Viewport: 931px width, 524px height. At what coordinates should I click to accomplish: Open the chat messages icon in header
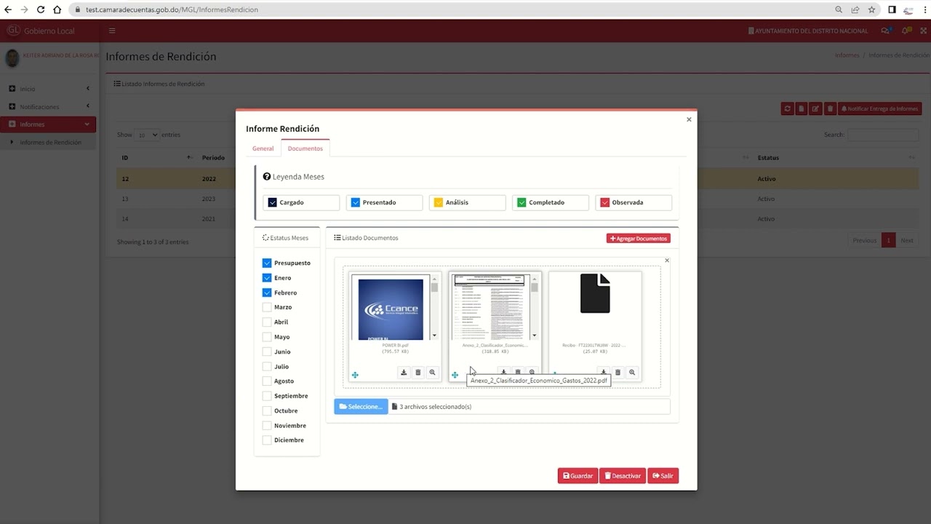tap(885, 31)
